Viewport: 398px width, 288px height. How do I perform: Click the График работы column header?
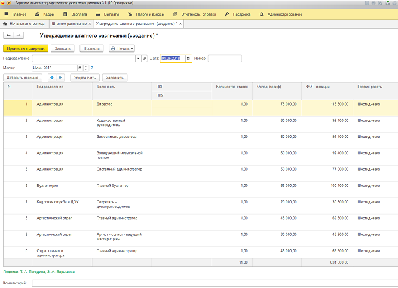coord(375,91)
